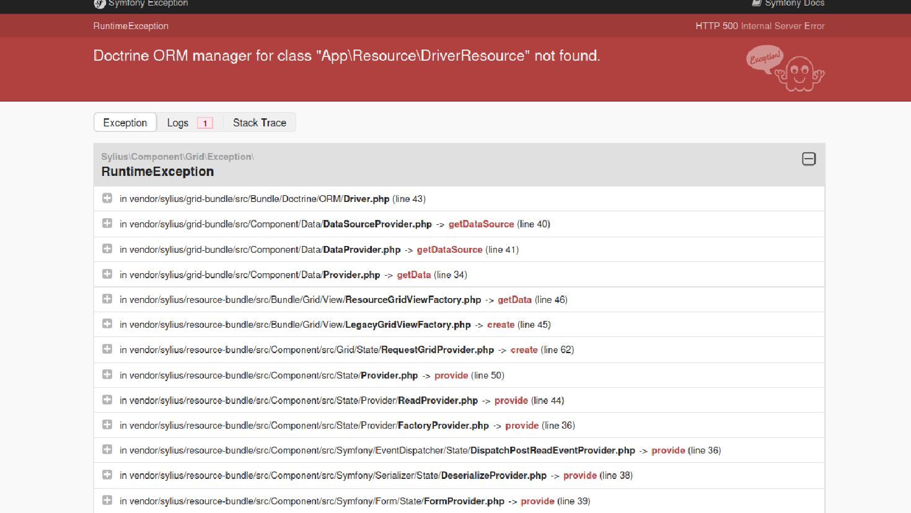Expand the FactoryProvider.php trace entry
The height and width of the screenshot is (513, 911).
107,424
